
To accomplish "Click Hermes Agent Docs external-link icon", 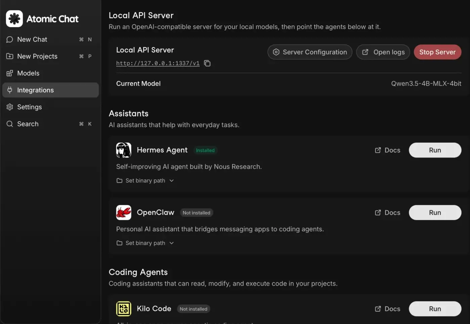I will coord(378,150).
